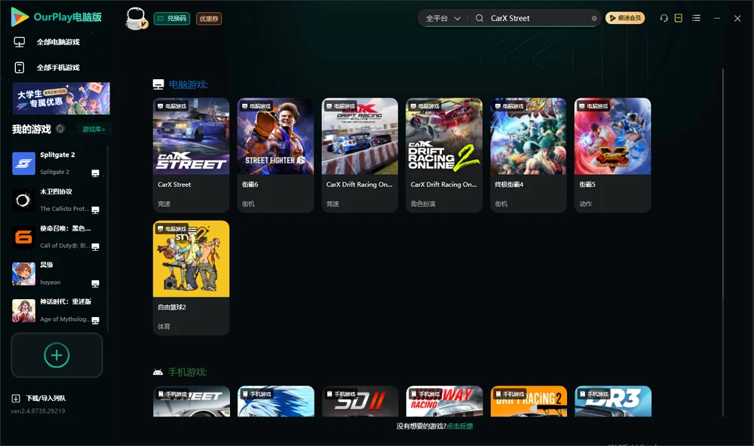Click the 电脑游戏 section heading

click(188, 84)
